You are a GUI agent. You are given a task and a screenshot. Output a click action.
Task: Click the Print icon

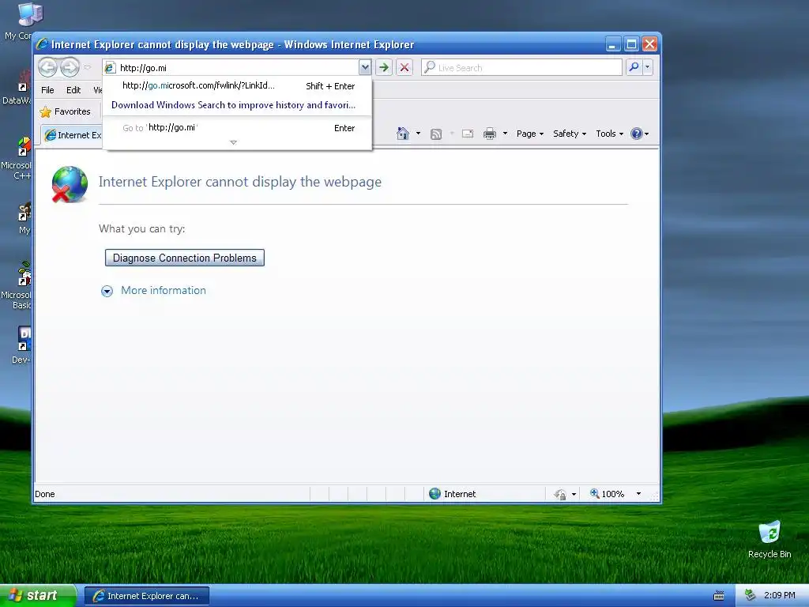[490, 134]
